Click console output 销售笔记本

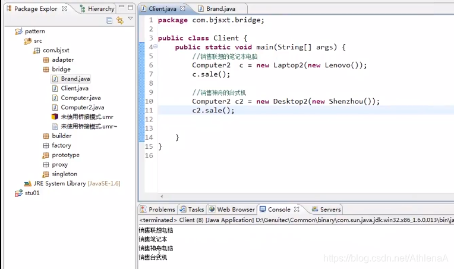click(153, 239)
